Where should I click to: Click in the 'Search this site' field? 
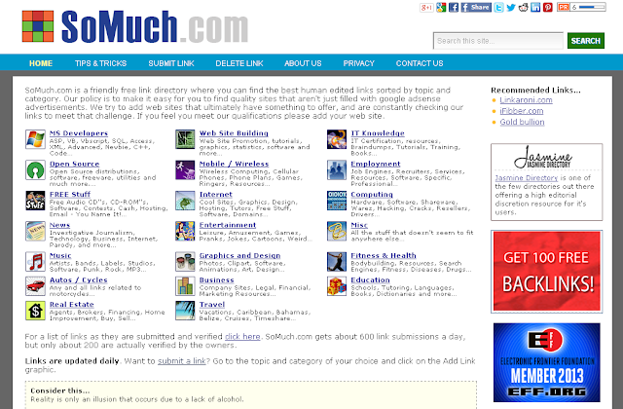498,41
